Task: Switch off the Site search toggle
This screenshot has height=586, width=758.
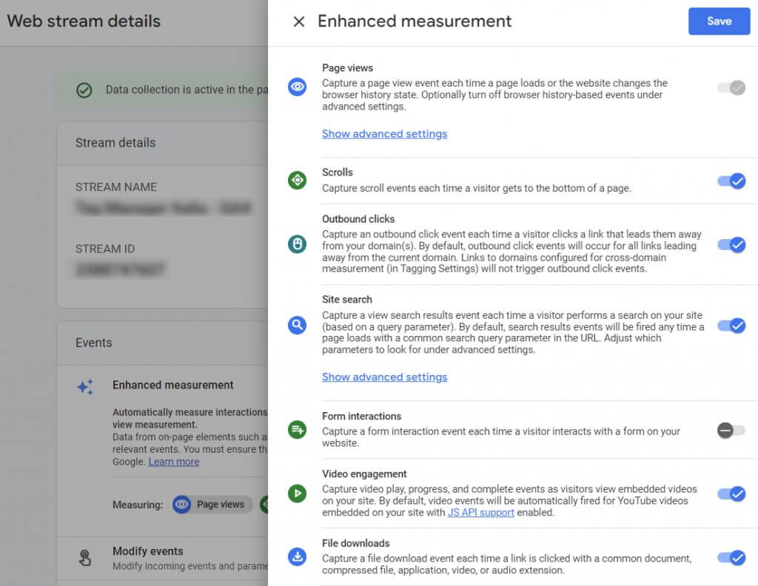Action: (731, 326)
